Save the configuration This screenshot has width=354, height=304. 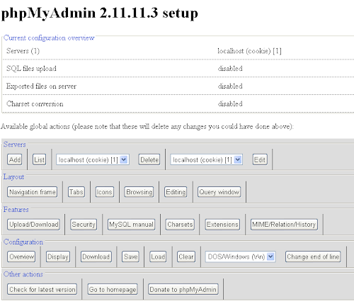tap(130, 257)
